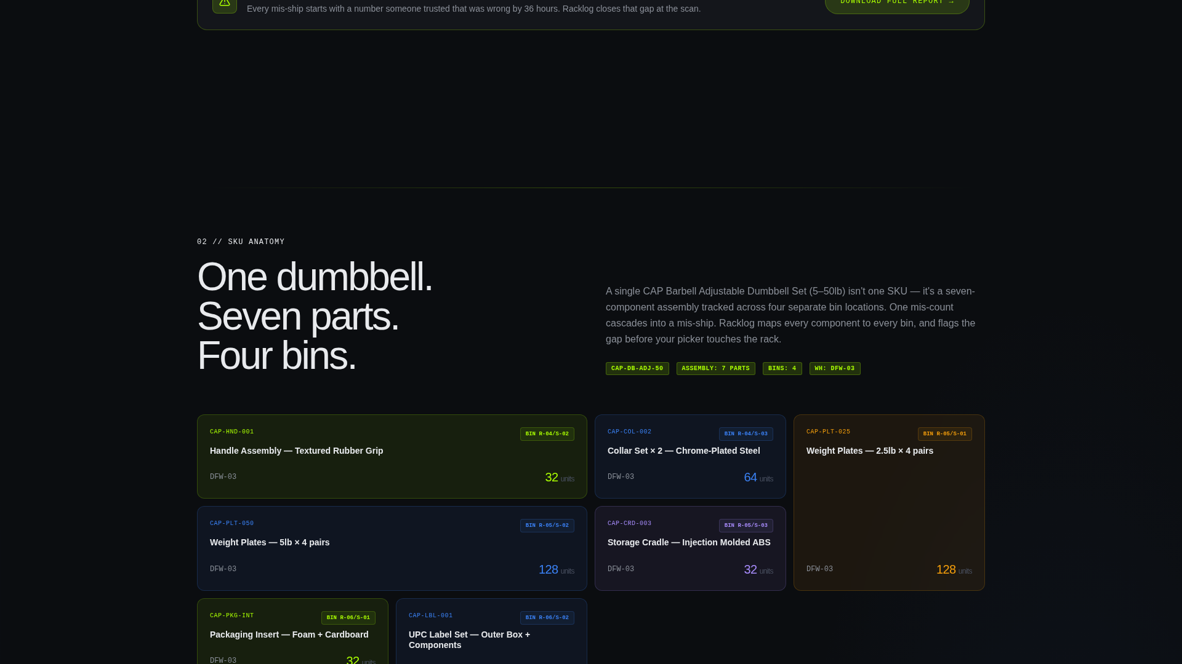Screen dimensions: 1182x664
Task: Click the orange BIN R-05/S-01 badge
Action: [x=945, y=434]
